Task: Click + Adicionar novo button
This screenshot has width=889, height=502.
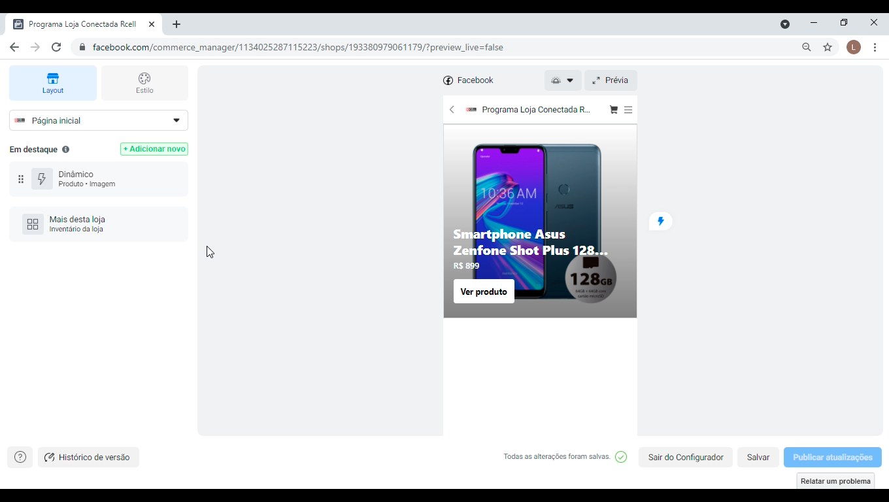Action: pos(154,149)
